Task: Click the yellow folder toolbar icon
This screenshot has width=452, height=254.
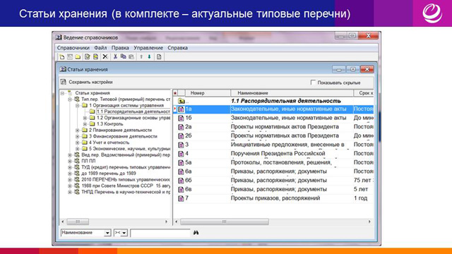Action: [x=78, y=56]
